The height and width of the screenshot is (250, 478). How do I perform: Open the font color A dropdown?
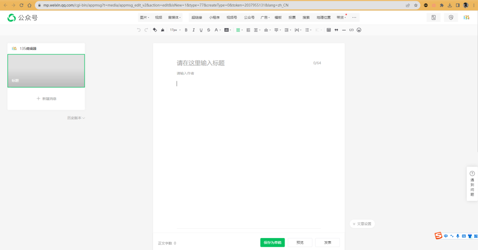pyautogui.click(x=217, y=30)
